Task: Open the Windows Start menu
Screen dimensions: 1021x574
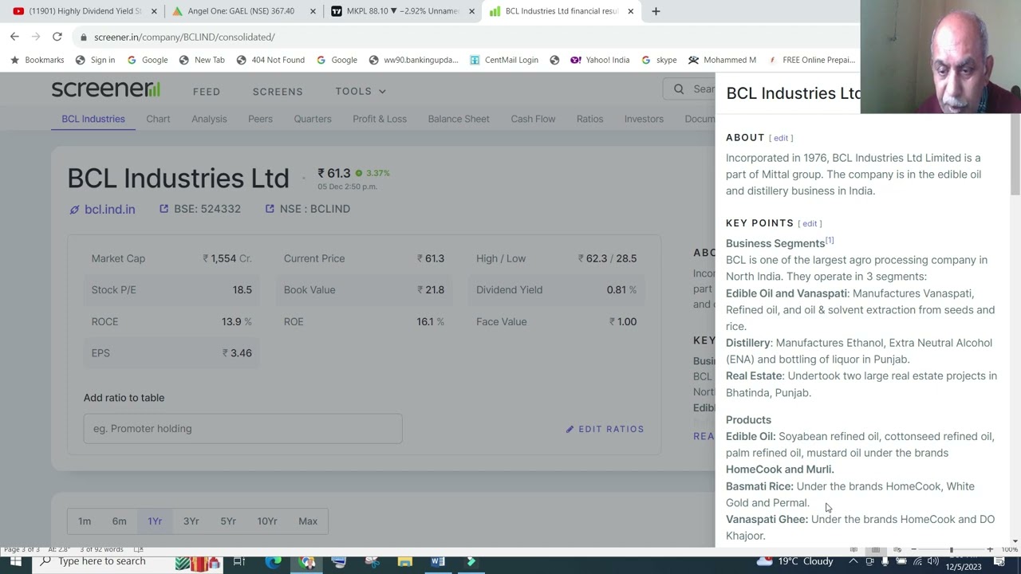Action: coord(15,561)
